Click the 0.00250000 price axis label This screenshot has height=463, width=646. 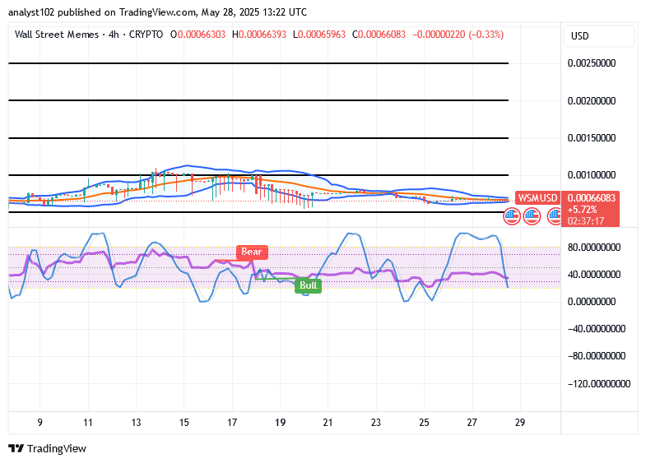(x=592, y=63)
